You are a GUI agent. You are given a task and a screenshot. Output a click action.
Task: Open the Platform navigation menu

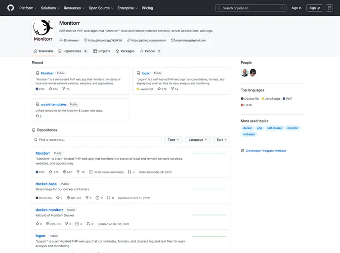click(28, 8)
